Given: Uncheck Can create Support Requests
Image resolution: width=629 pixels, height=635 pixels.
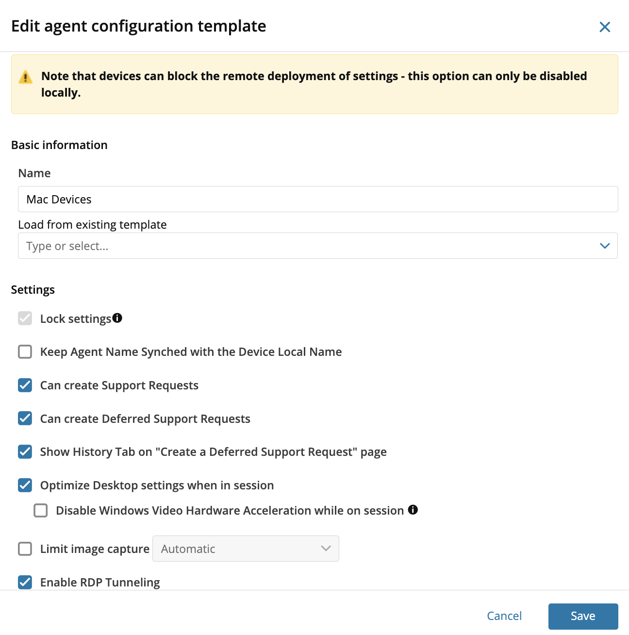Looking at the screenshot, I should (x=25, y=385).
